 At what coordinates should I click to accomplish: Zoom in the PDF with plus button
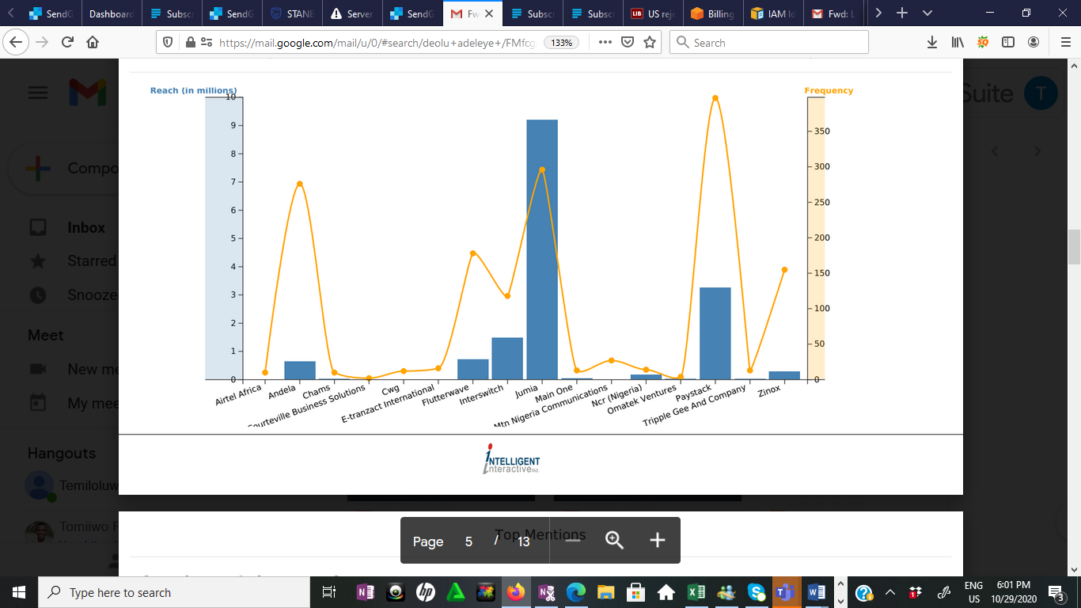point(657,541)
